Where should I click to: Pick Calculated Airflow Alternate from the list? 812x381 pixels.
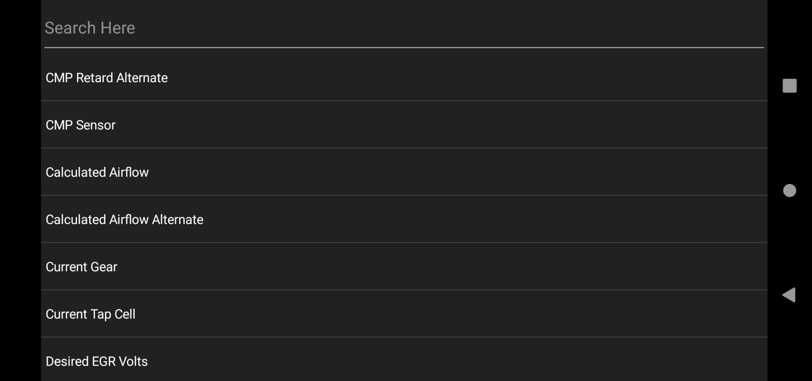(124, 220)
